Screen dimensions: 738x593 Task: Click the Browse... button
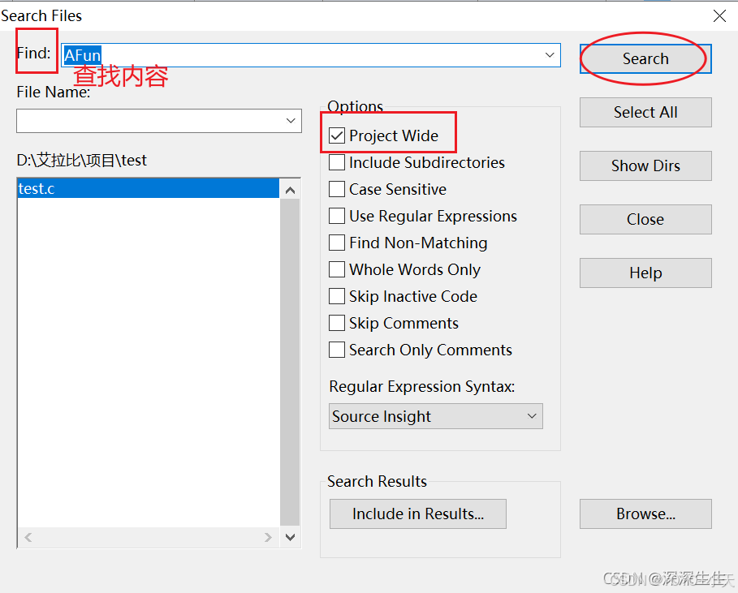point(645,514)
